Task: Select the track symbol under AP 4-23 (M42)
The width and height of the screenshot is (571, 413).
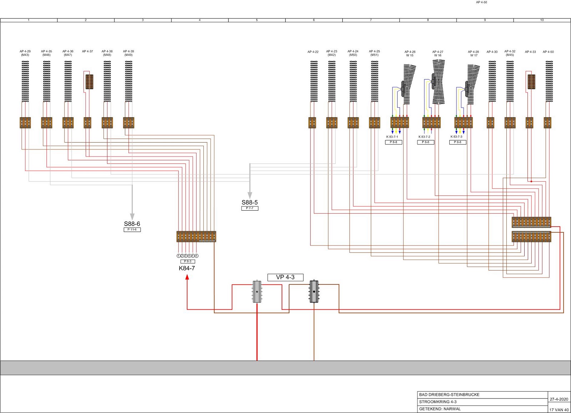Action: coord(332,81)
